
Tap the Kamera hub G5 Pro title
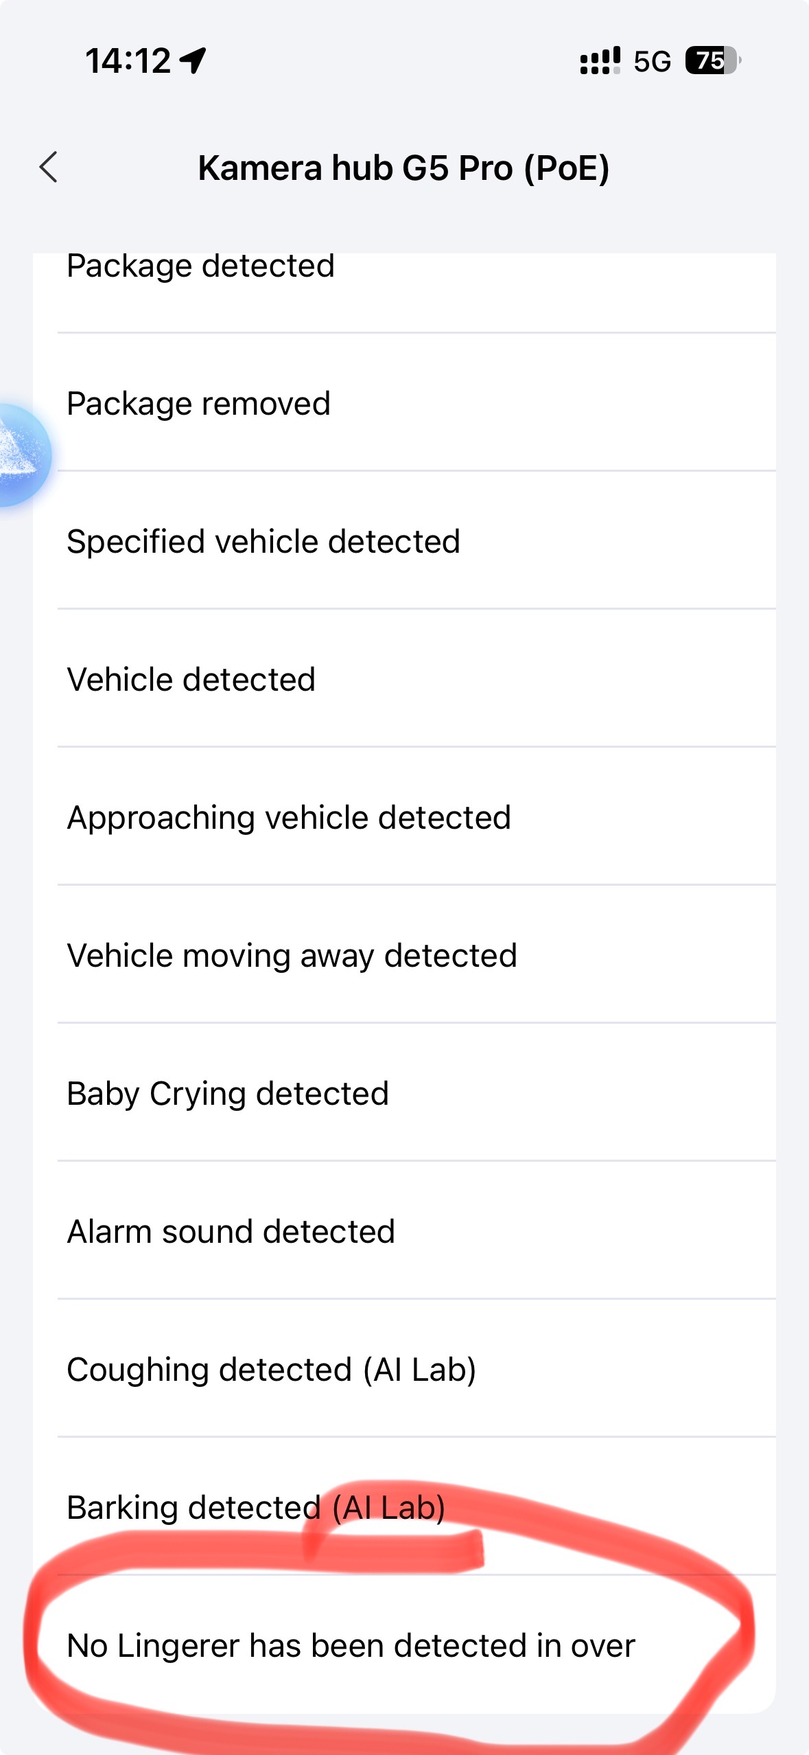(403, 168)
